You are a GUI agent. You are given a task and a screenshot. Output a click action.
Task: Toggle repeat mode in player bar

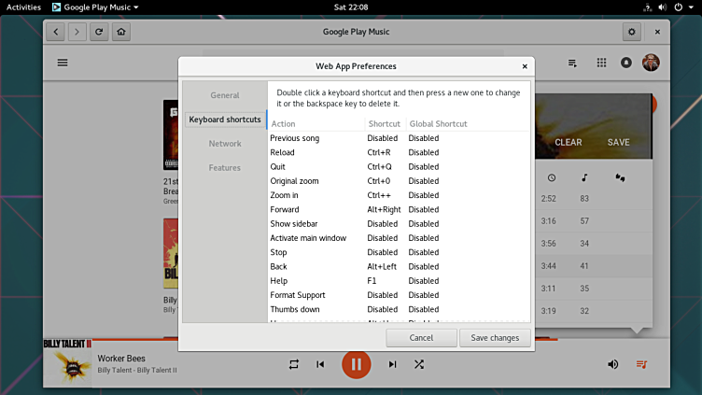[x=294, y=364]
